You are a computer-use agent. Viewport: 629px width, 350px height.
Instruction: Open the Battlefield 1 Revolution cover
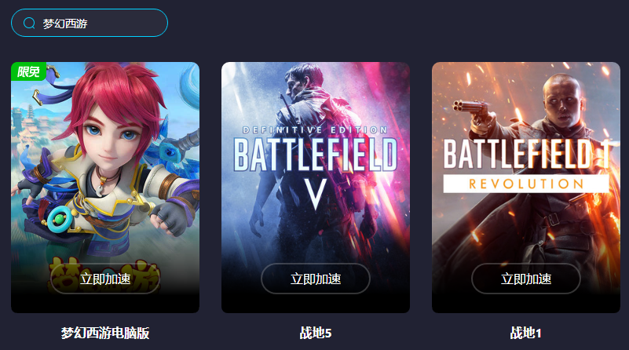click(x=526, y=188)
